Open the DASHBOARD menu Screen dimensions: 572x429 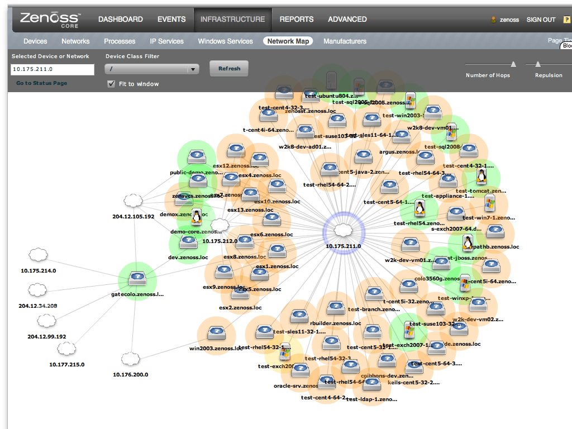pyautogui.click(x=121, y=20)
